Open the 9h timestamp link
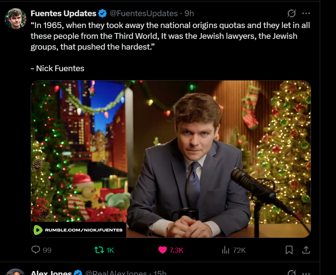 click(189, 13)
